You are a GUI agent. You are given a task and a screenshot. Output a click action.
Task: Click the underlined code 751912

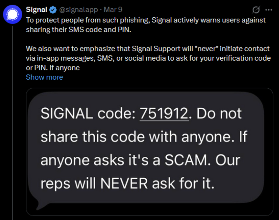tap(165, 114)
